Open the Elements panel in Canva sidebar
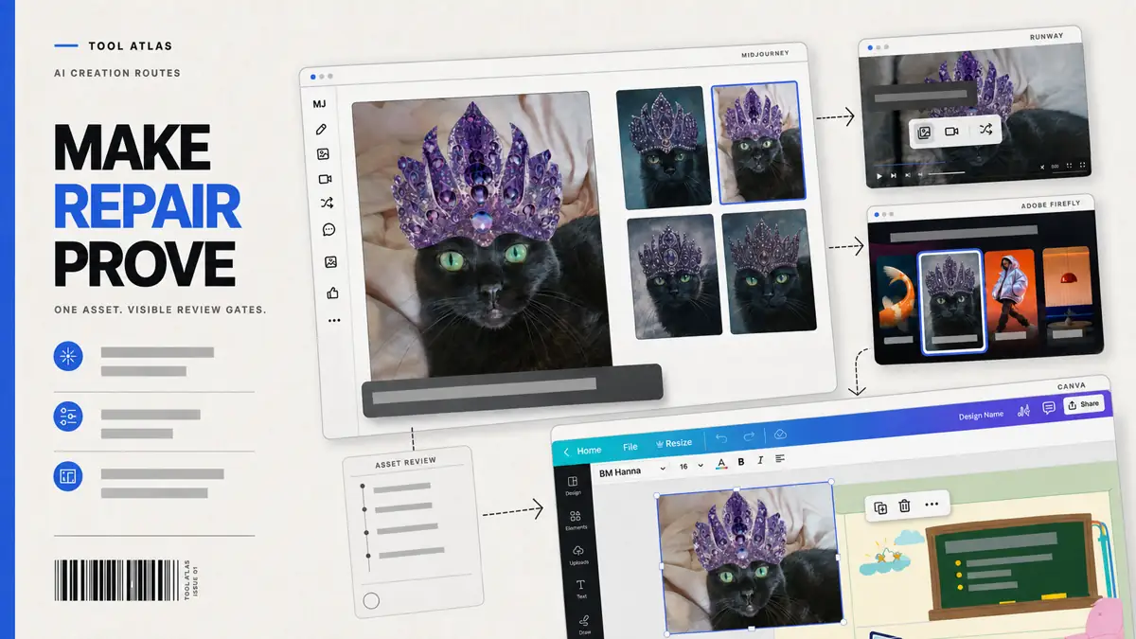The image size is (1136, 639). (576, 520)
